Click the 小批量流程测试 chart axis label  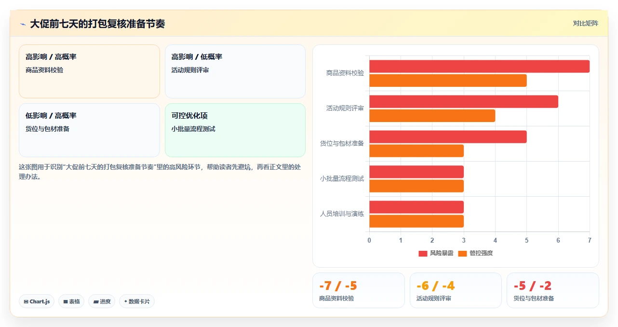click(x=342, y=178)
